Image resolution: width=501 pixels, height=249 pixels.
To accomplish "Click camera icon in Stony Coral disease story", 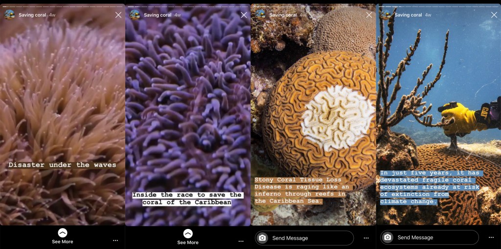I will click(x=263, y=238).
